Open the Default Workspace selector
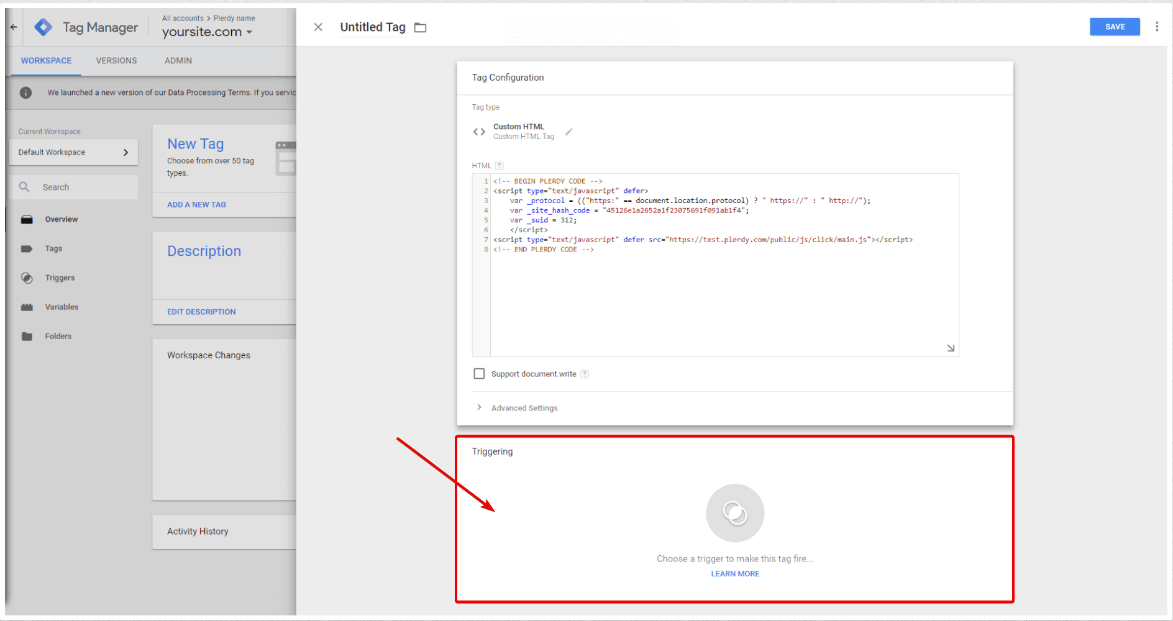 (73, 152)
